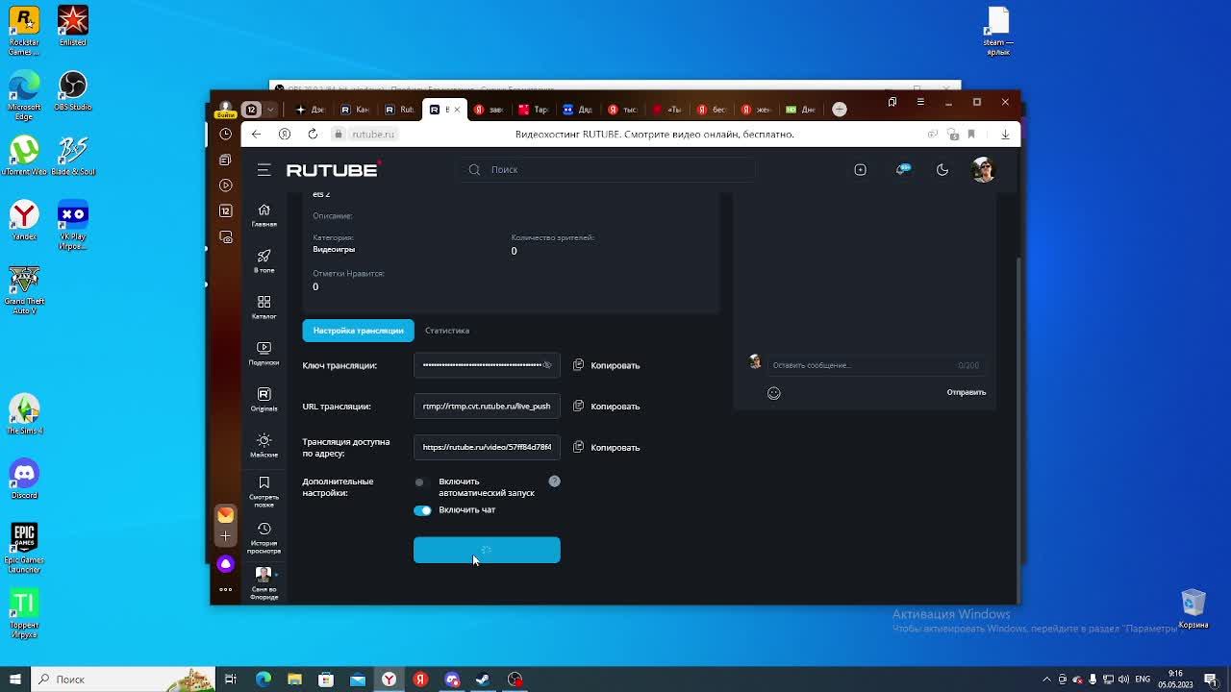The width and height of the screenshot is (1231, 692).
Task: Switch theme with moon icon
Action: click(x=942, y=170)
